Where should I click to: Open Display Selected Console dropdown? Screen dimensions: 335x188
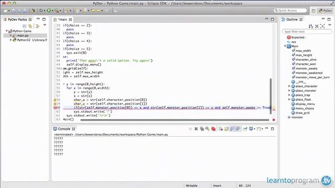(254, 129)
